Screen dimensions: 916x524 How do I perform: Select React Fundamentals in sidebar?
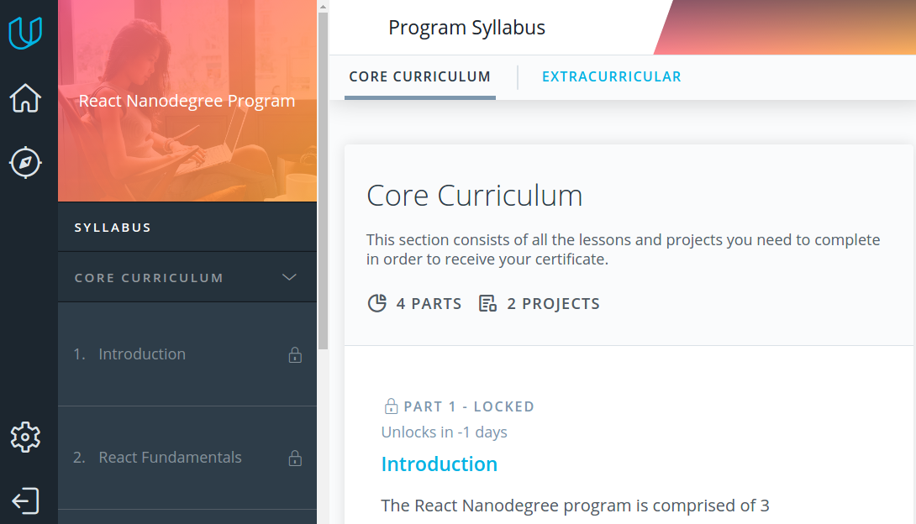coord(170,458)
